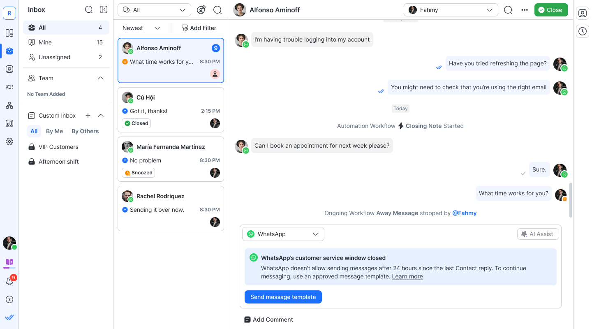Viewport: 592px width, 329px height.
Task: Open the activity history clock icon
Action: [583, 31]
